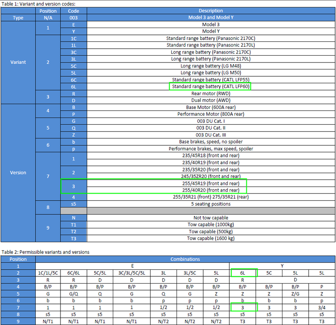Click 'Tow capable (500kg)'
The height and width of the screenshot is (325, 336).
tap(211, 232)
